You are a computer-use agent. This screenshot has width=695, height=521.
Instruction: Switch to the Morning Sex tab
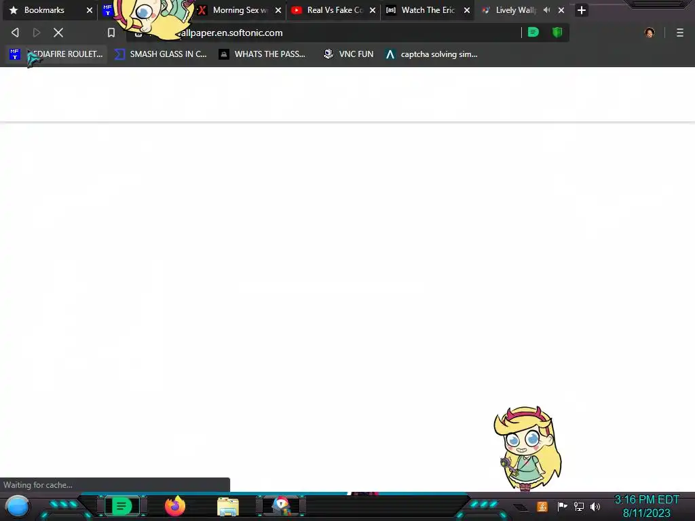click(x=240, y=10)
